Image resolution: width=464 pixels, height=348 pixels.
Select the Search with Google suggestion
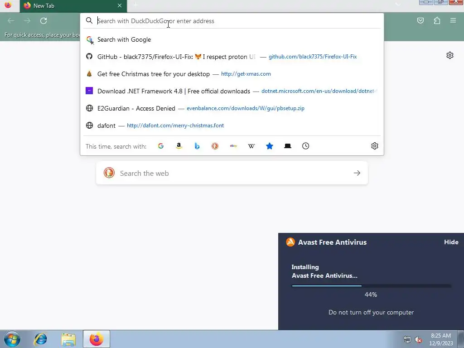click(x=232, y=40)
